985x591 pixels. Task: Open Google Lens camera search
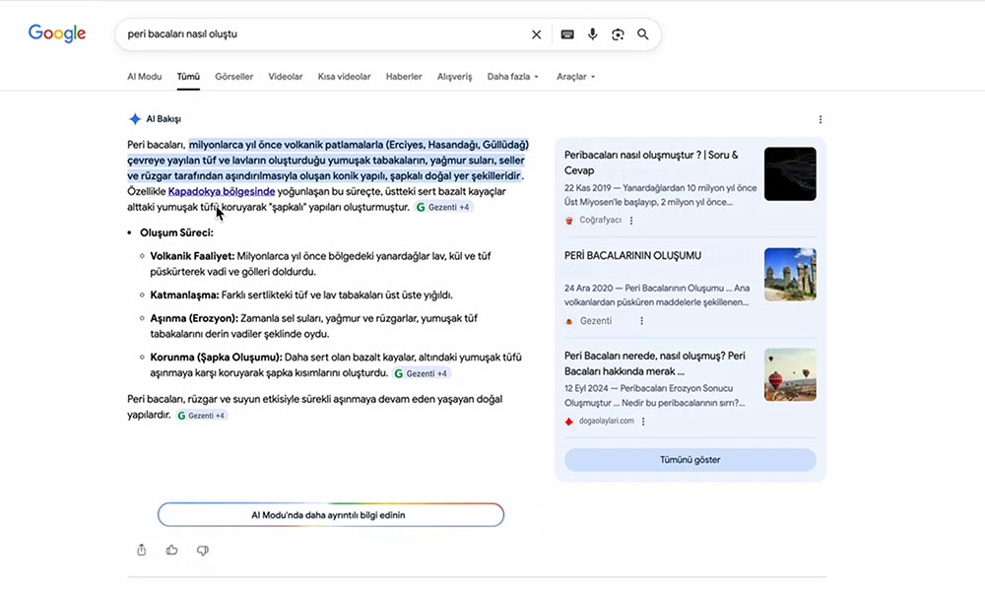pos(619,33)
